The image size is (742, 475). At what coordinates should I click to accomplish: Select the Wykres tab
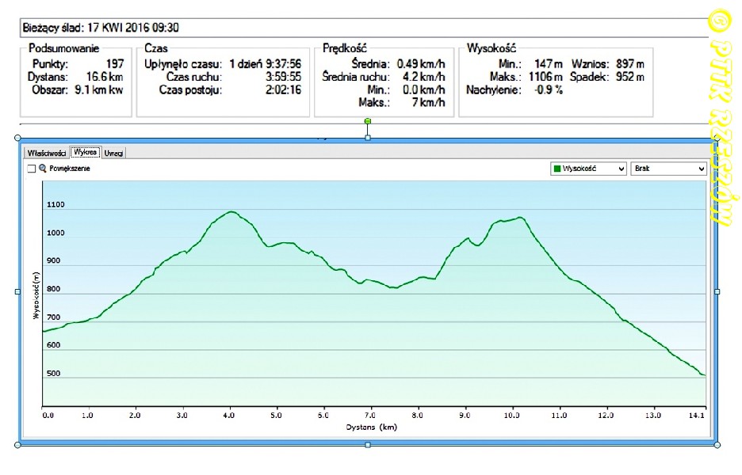[x=86, y=152]
